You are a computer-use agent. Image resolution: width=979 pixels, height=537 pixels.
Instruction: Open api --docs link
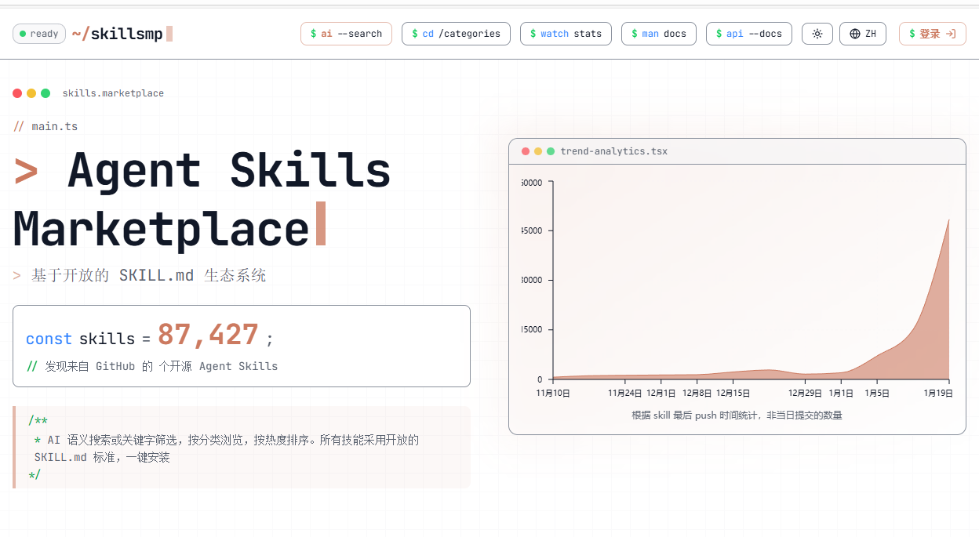pos(748,34)
